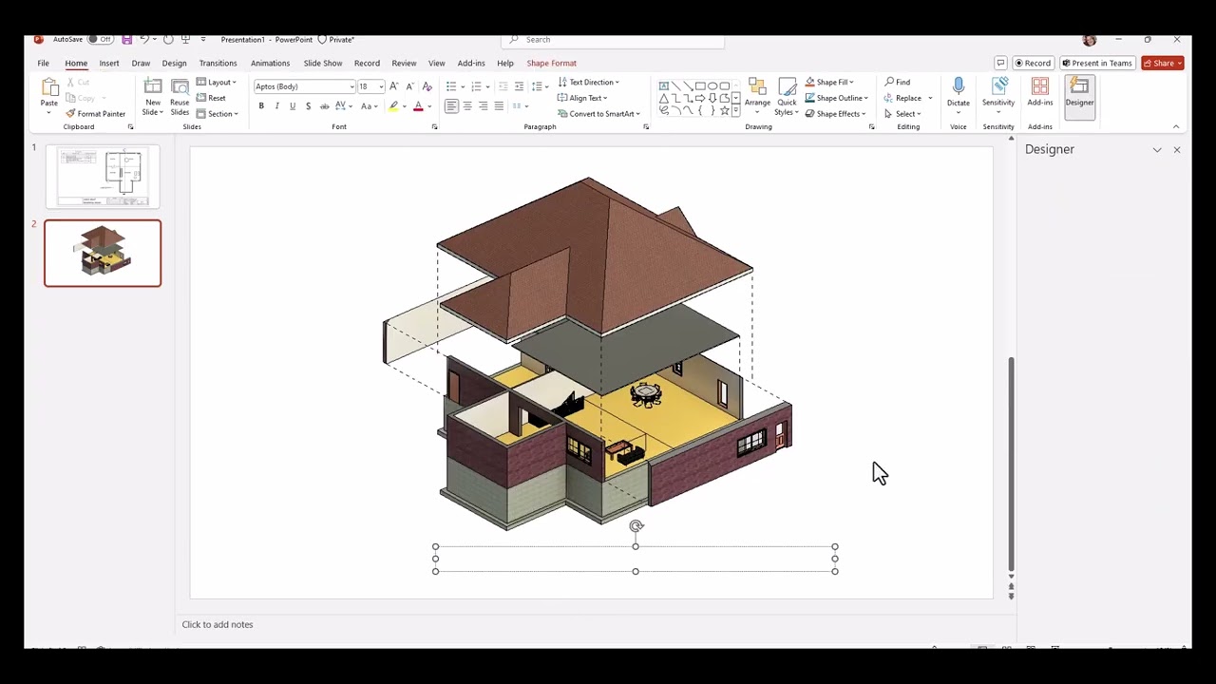Click Present in Teams

(x=1097, y=64)
